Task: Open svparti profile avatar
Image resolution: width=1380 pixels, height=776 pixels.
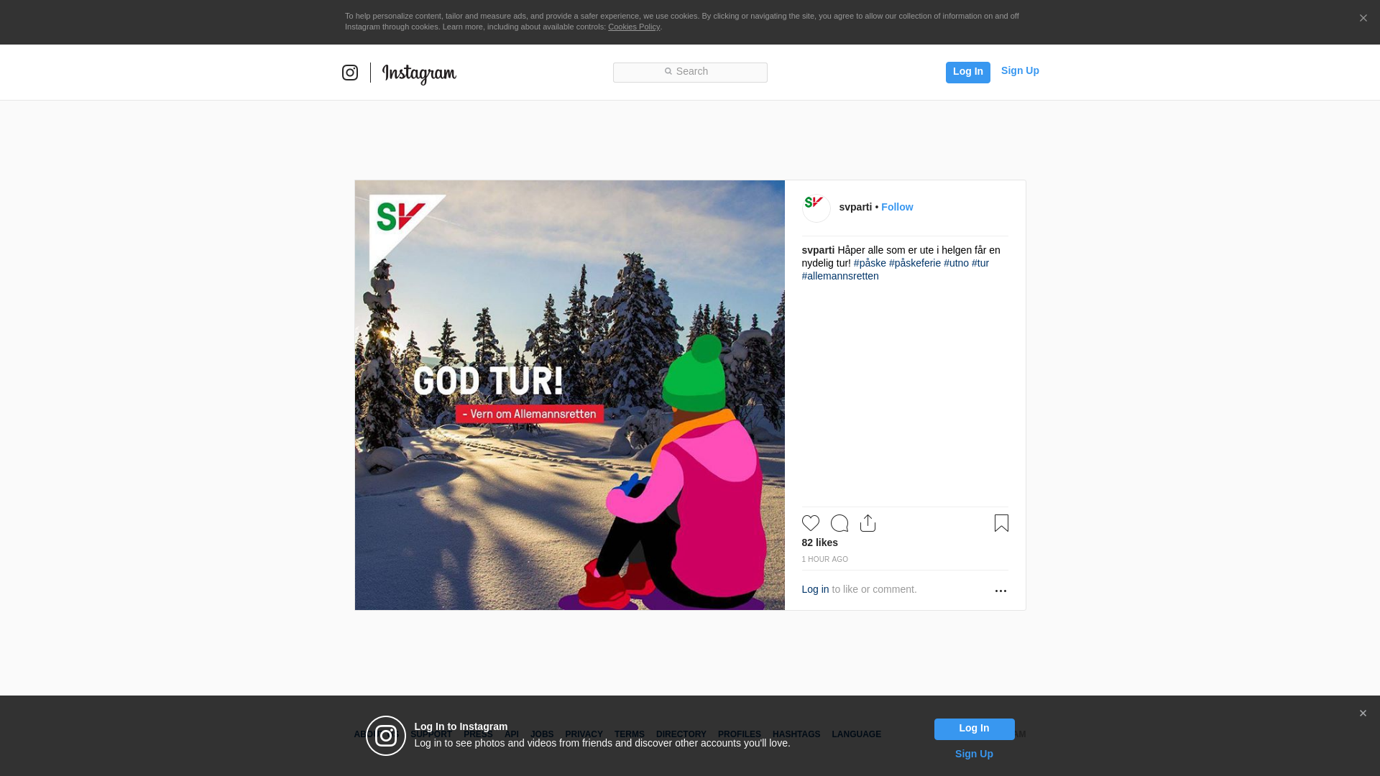Action: tap(816, 208)
